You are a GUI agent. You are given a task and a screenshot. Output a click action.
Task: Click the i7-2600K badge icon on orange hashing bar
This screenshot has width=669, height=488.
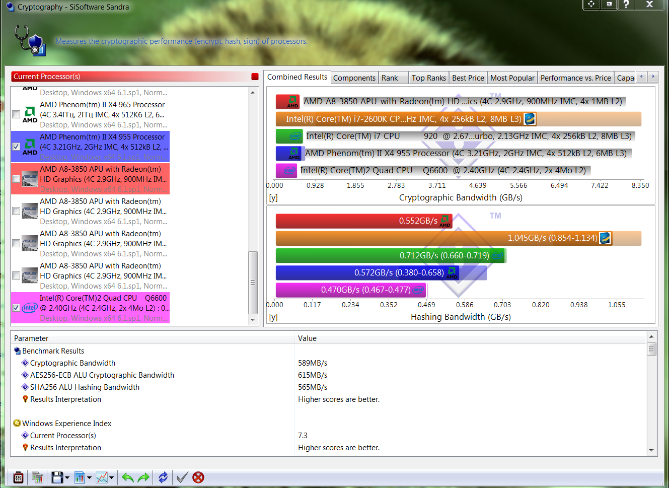[x=605, y=238]
